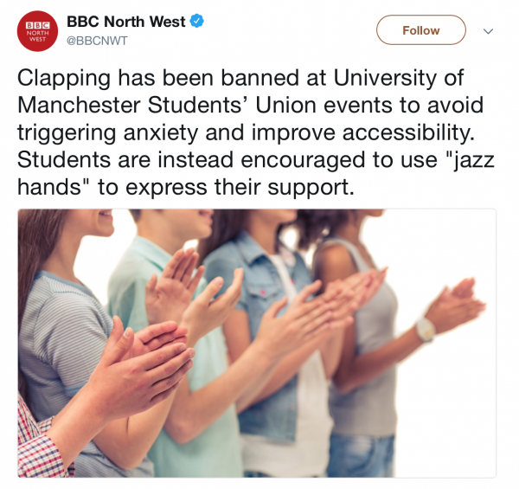Click the word "support." ending the tweet

pos(311,188)
